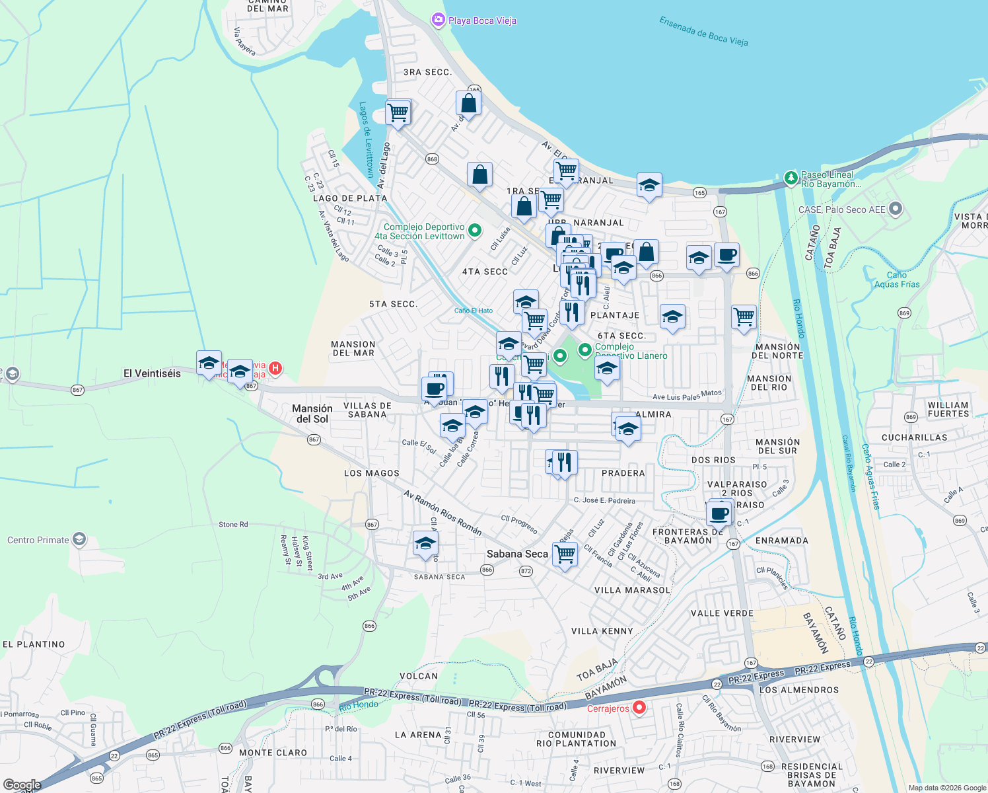
Task: Click the Centro Primate marker icon
Action: [79, 540]
